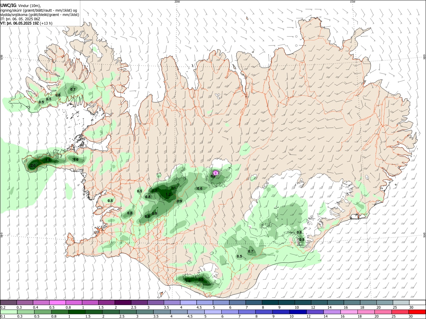Image resolution: width=426 pixels, height=319 pixels.
Task: Select the darkest purple swatch labeled 2 on snow scale
Action: pyautogui.click(x=123, y=302)
